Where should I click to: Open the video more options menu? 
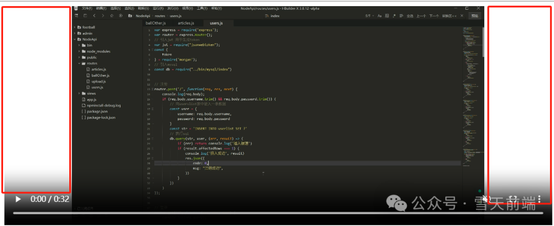coord(539,199)
